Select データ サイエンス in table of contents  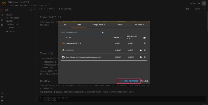click(x=12, y=18)
